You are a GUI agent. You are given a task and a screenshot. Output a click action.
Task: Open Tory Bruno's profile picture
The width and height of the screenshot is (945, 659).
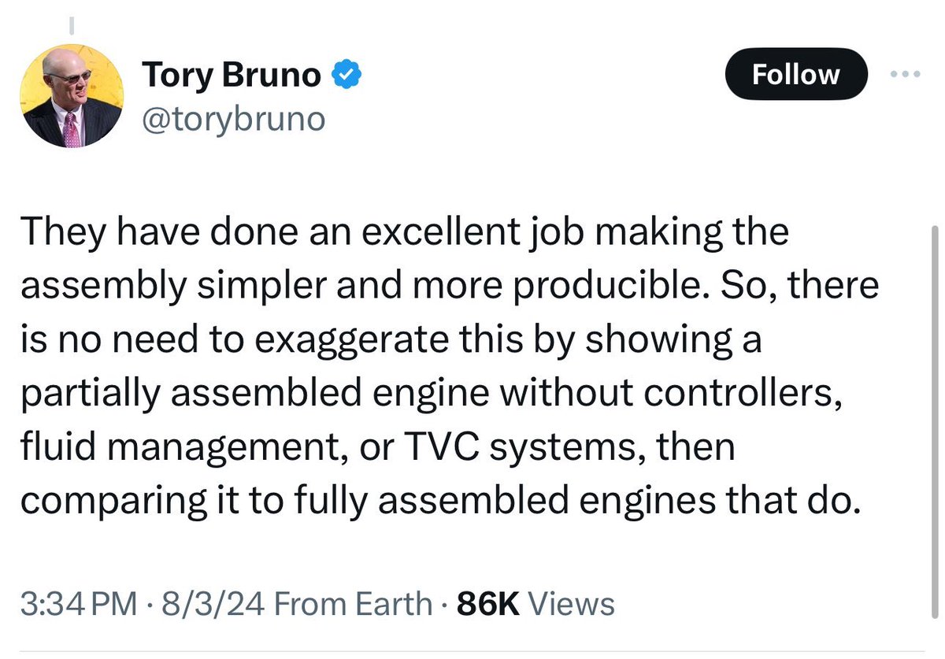[x=71, y=95]
